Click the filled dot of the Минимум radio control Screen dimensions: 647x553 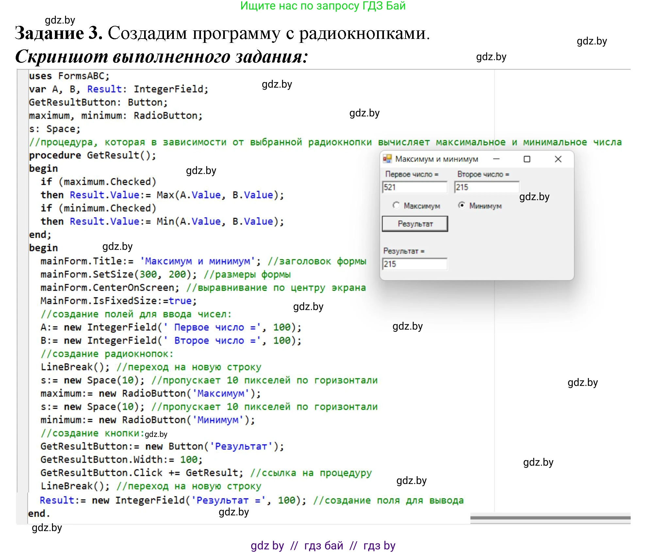tap(462, 205)
